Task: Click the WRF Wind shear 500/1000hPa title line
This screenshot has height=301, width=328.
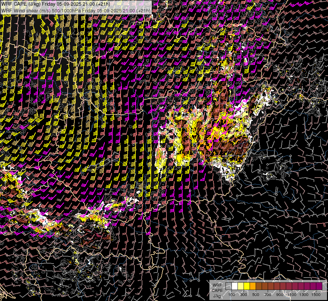Action: 76,10
